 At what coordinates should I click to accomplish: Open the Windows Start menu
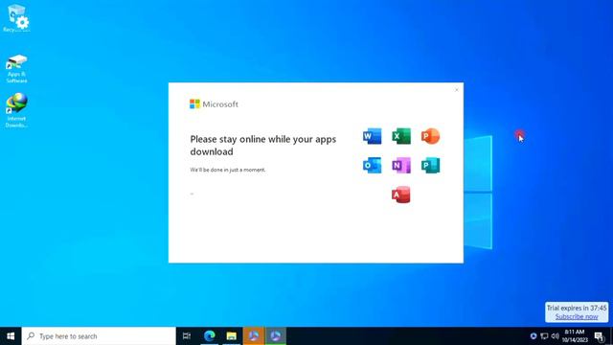point(11,336)
